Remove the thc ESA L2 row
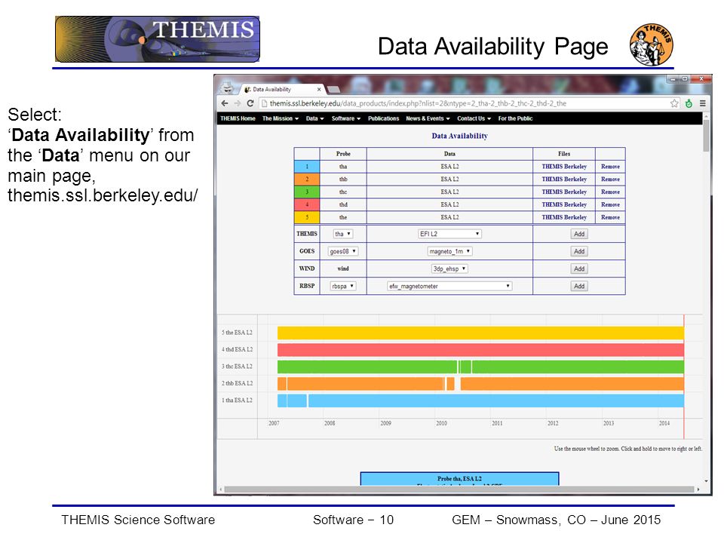The image size is (724, 543). [x=610, y=192]
